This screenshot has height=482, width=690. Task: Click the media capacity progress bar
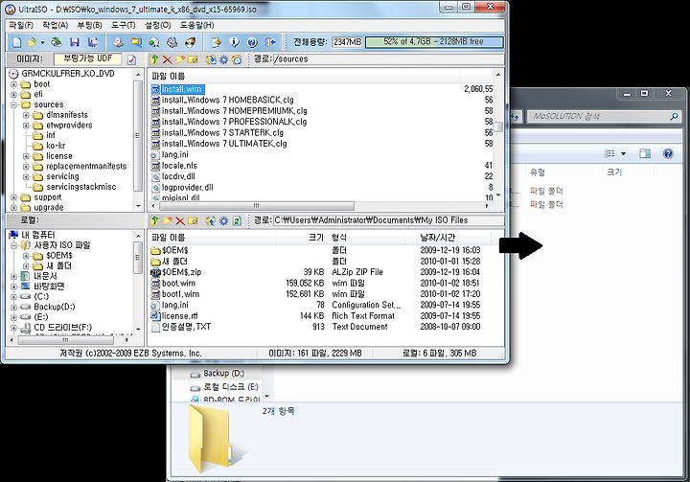434,42
